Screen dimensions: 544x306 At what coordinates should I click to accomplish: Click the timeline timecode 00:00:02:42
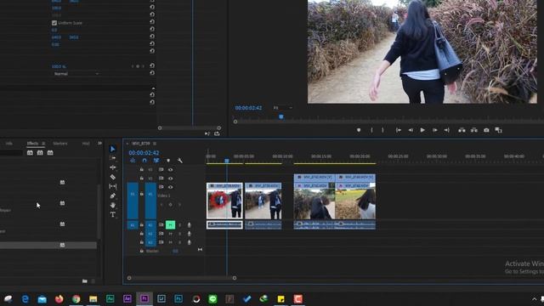click(144, 153)
